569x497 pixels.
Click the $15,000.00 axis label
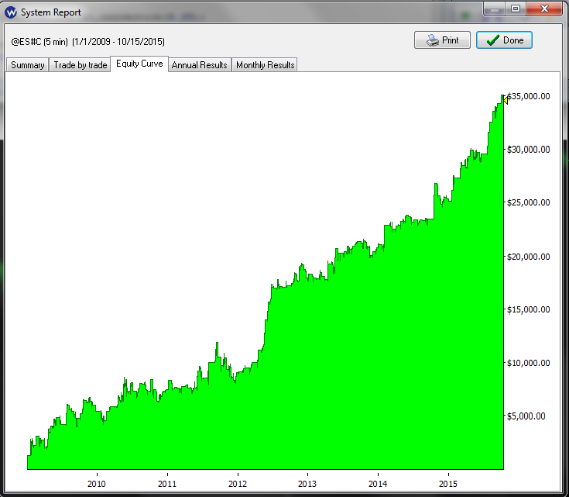[x=528, y=309]
